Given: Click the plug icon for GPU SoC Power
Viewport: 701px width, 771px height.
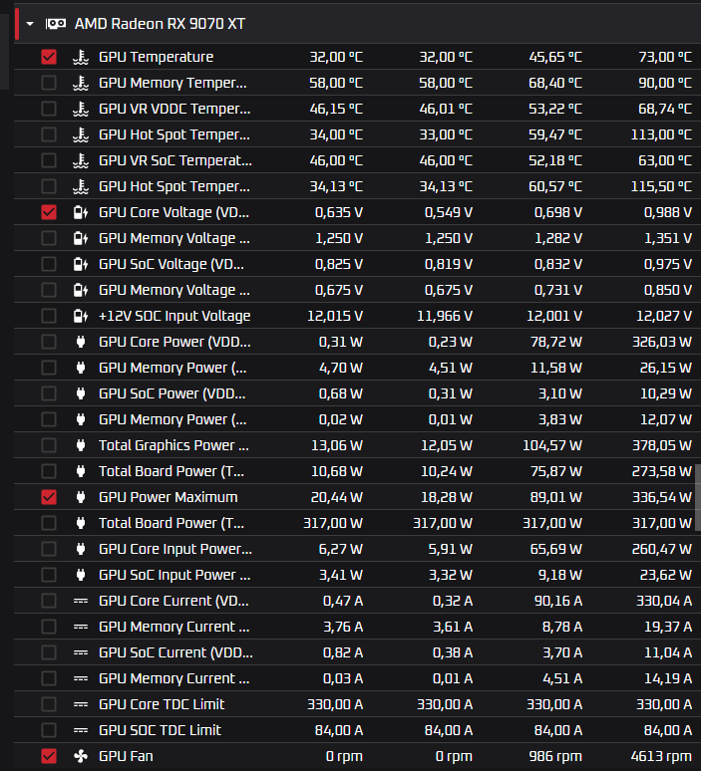Looking at the screenshot, I should (81, 393).
